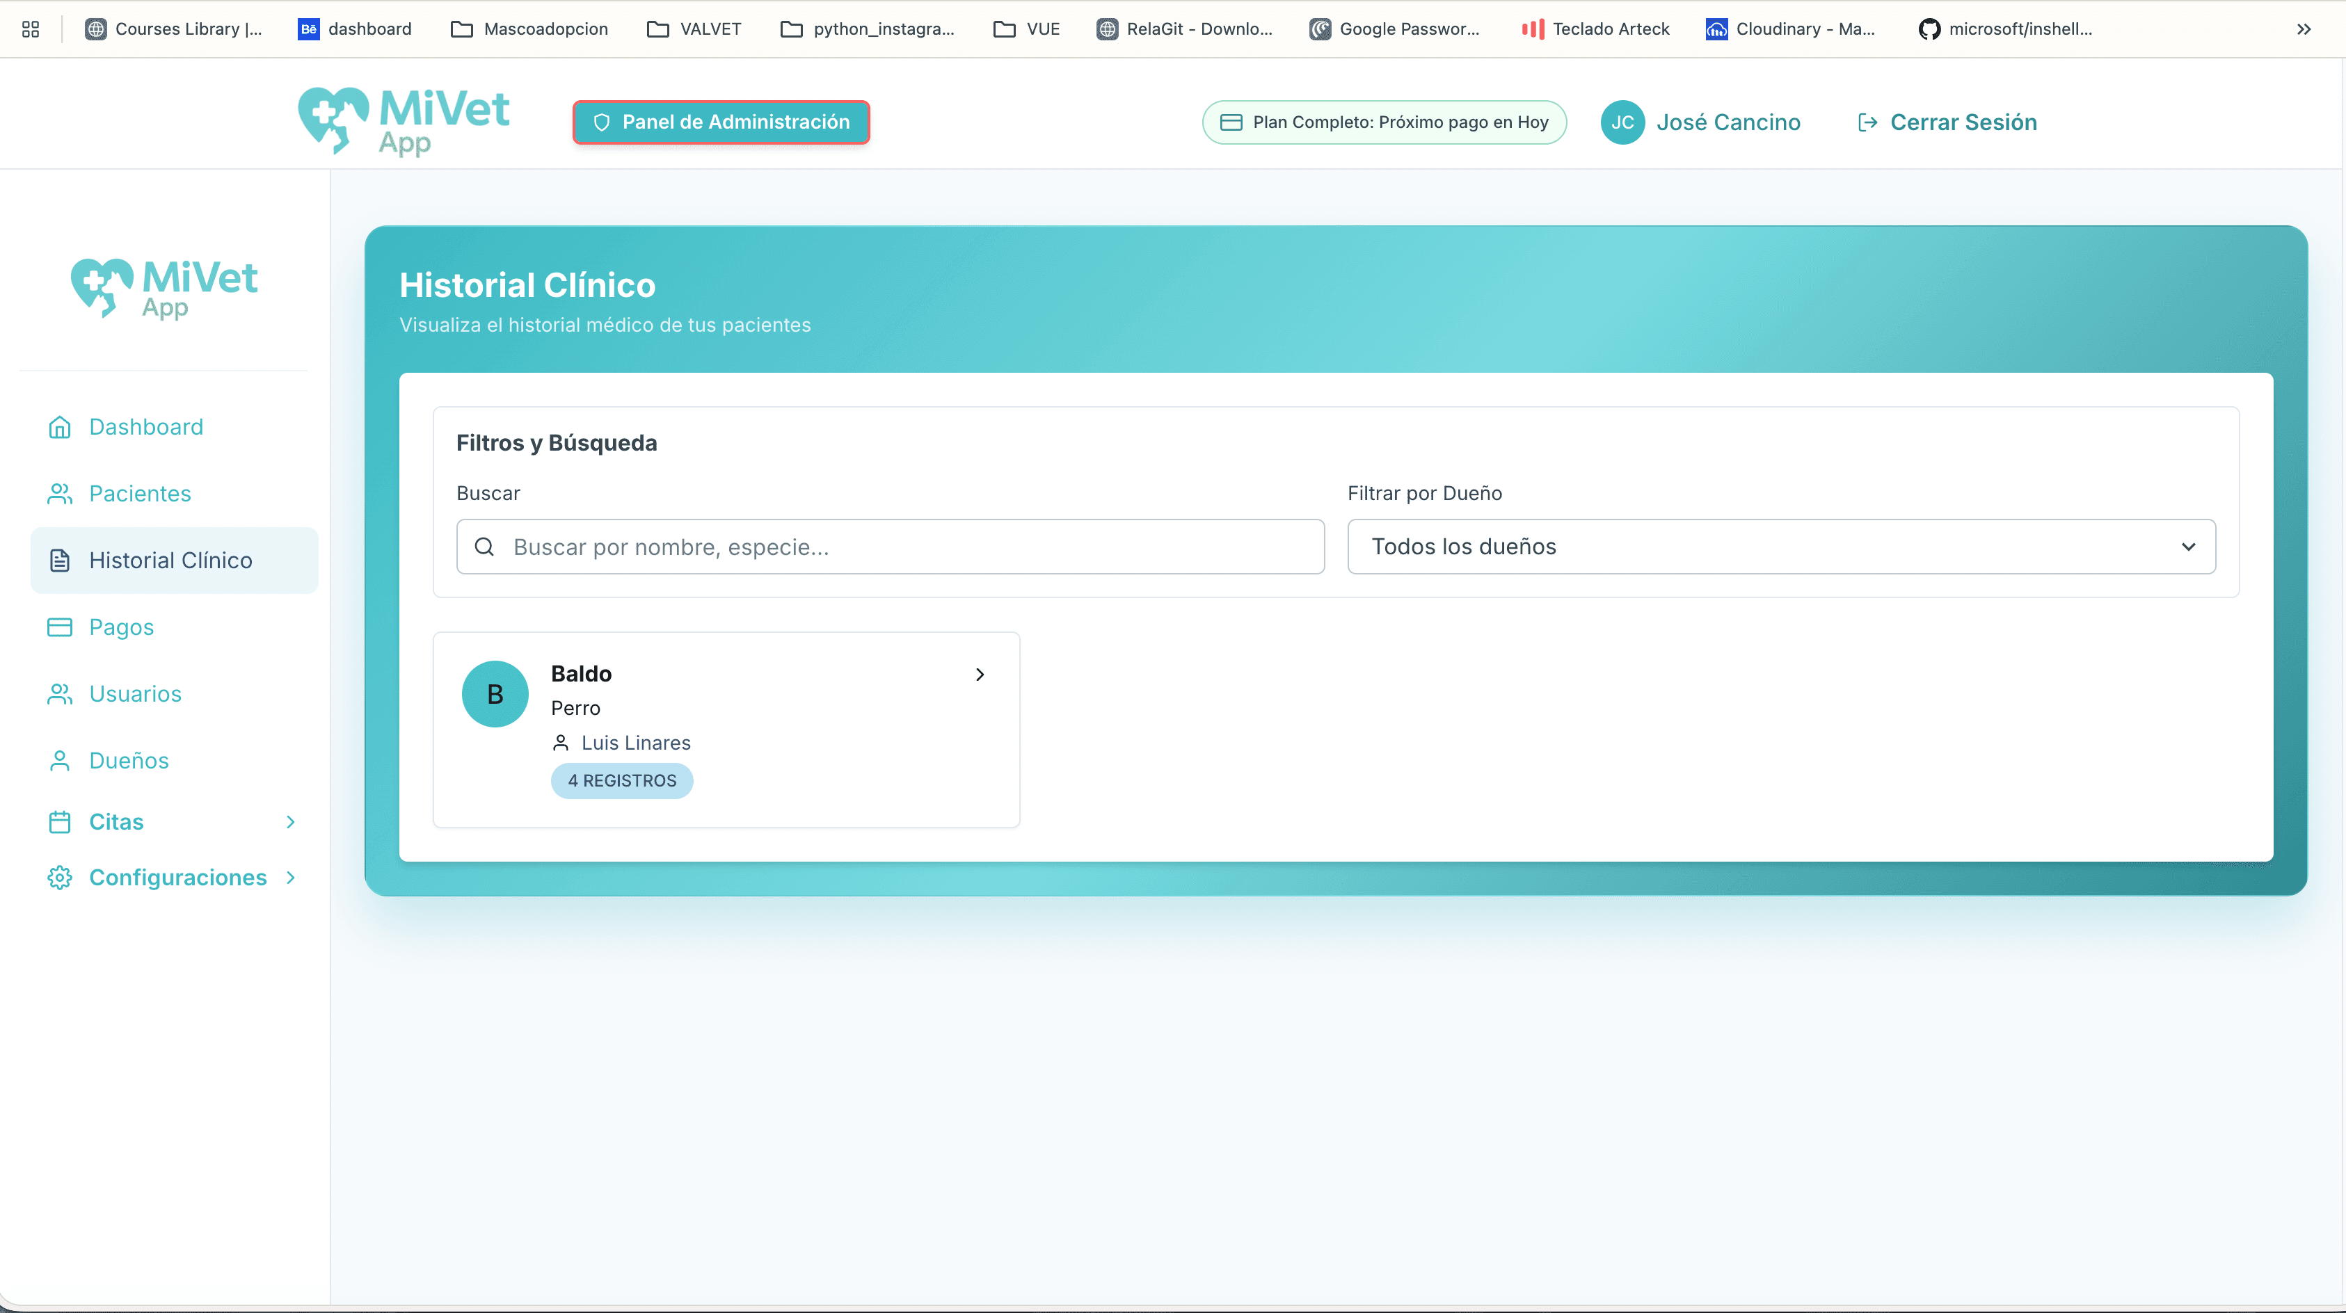
Task: Click the JC user avatar
Action: 1622,122
